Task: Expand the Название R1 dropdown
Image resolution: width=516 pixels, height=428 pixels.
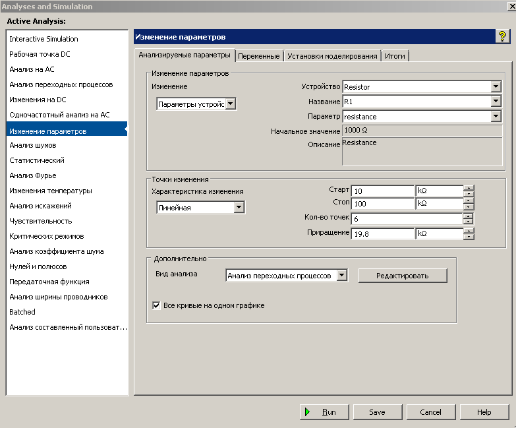Action: click(496, 102)
